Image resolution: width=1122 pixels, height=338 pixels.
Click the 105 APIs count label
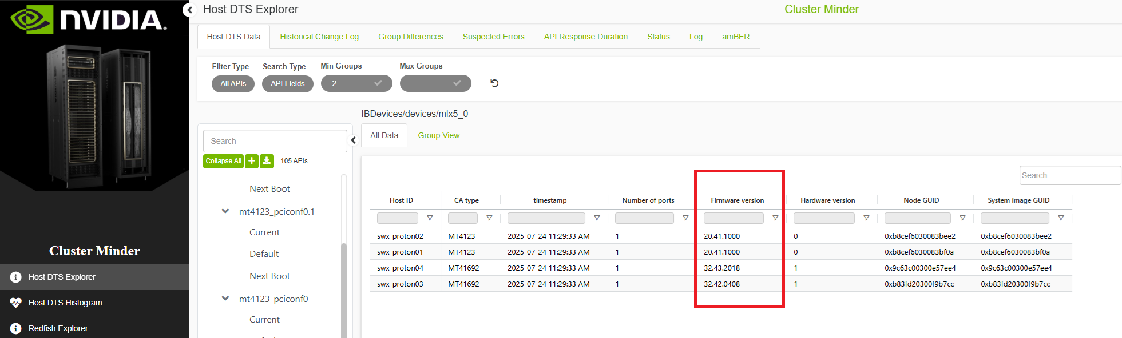pyautogui.click(x=294, y=161)
